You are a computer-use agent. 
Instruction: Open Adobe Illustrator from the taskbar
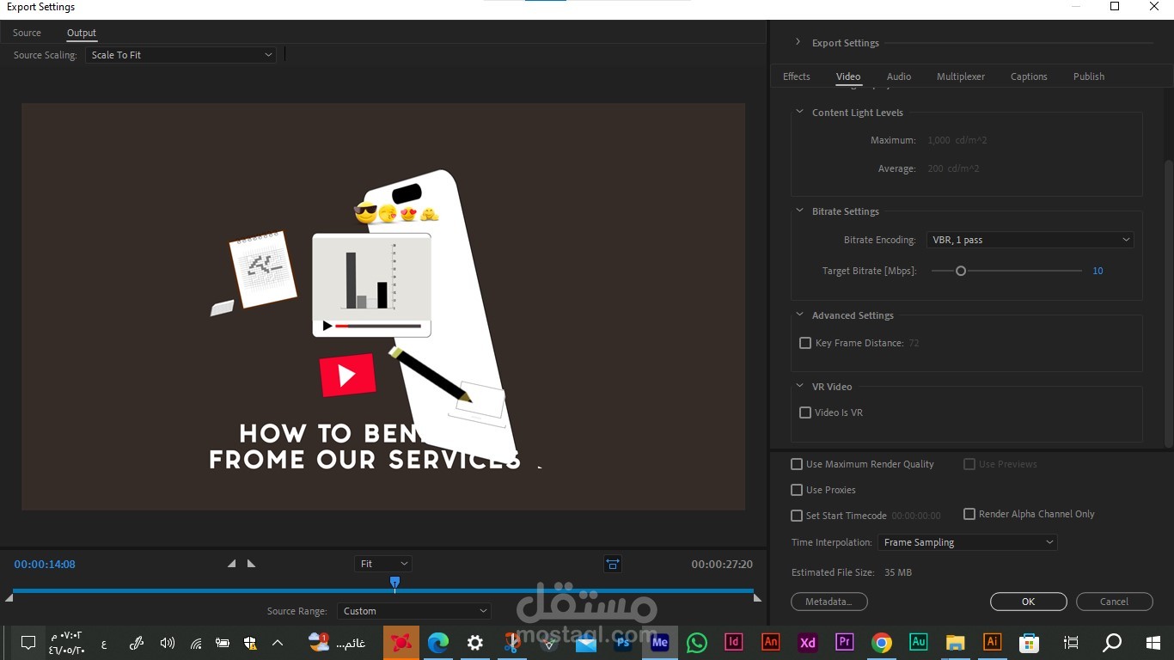[x=993, y=642]
